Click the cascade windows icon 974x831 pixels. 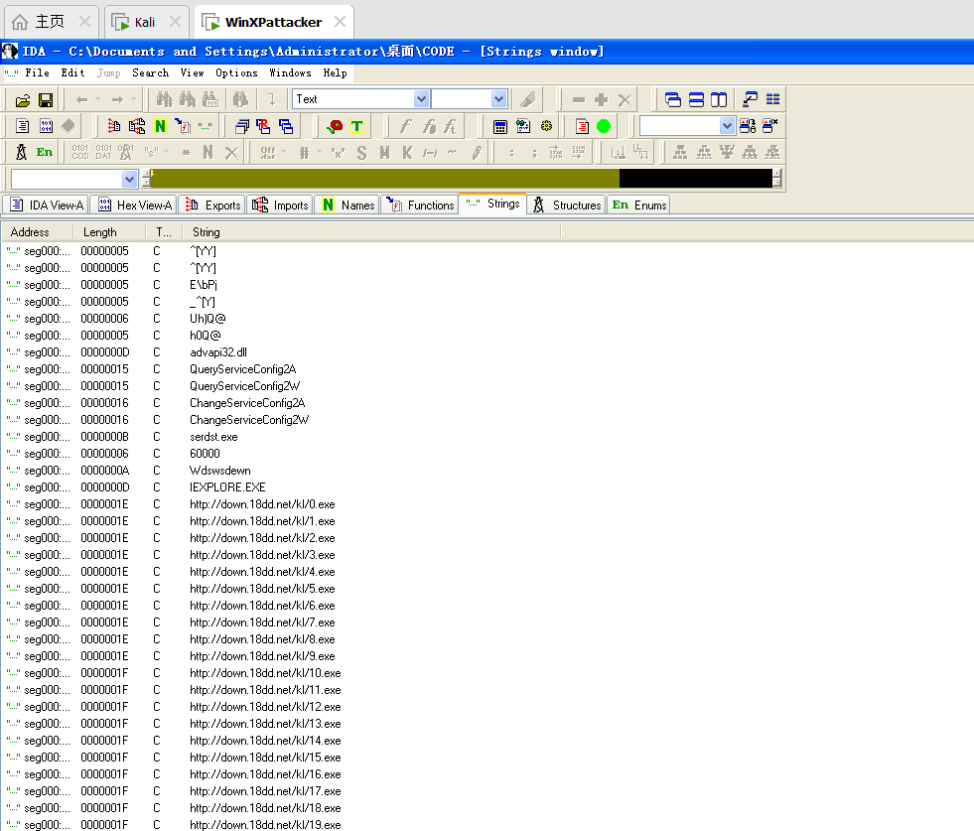673,99
